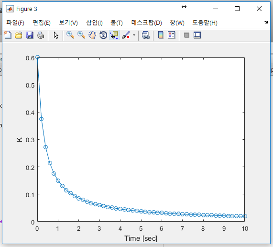
Task: Insert Colorbar using toolbar icon
Action: pyautogui.click(x=161, y=35)
